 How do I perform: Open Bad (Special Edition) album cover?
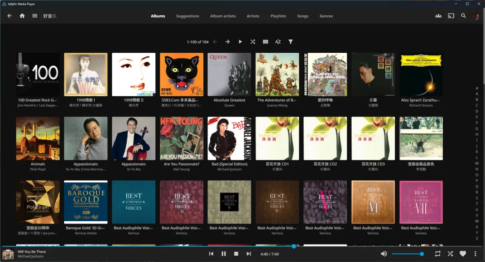[x=229, y=138]
